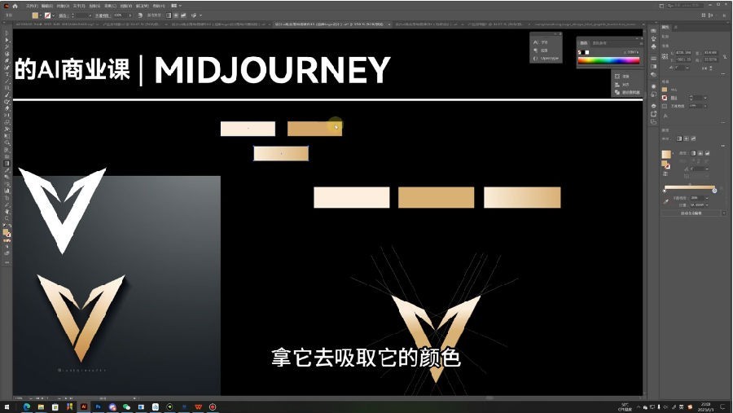
Task: Choose linear gradient type in control bar
Action: [x=169, y=15]
